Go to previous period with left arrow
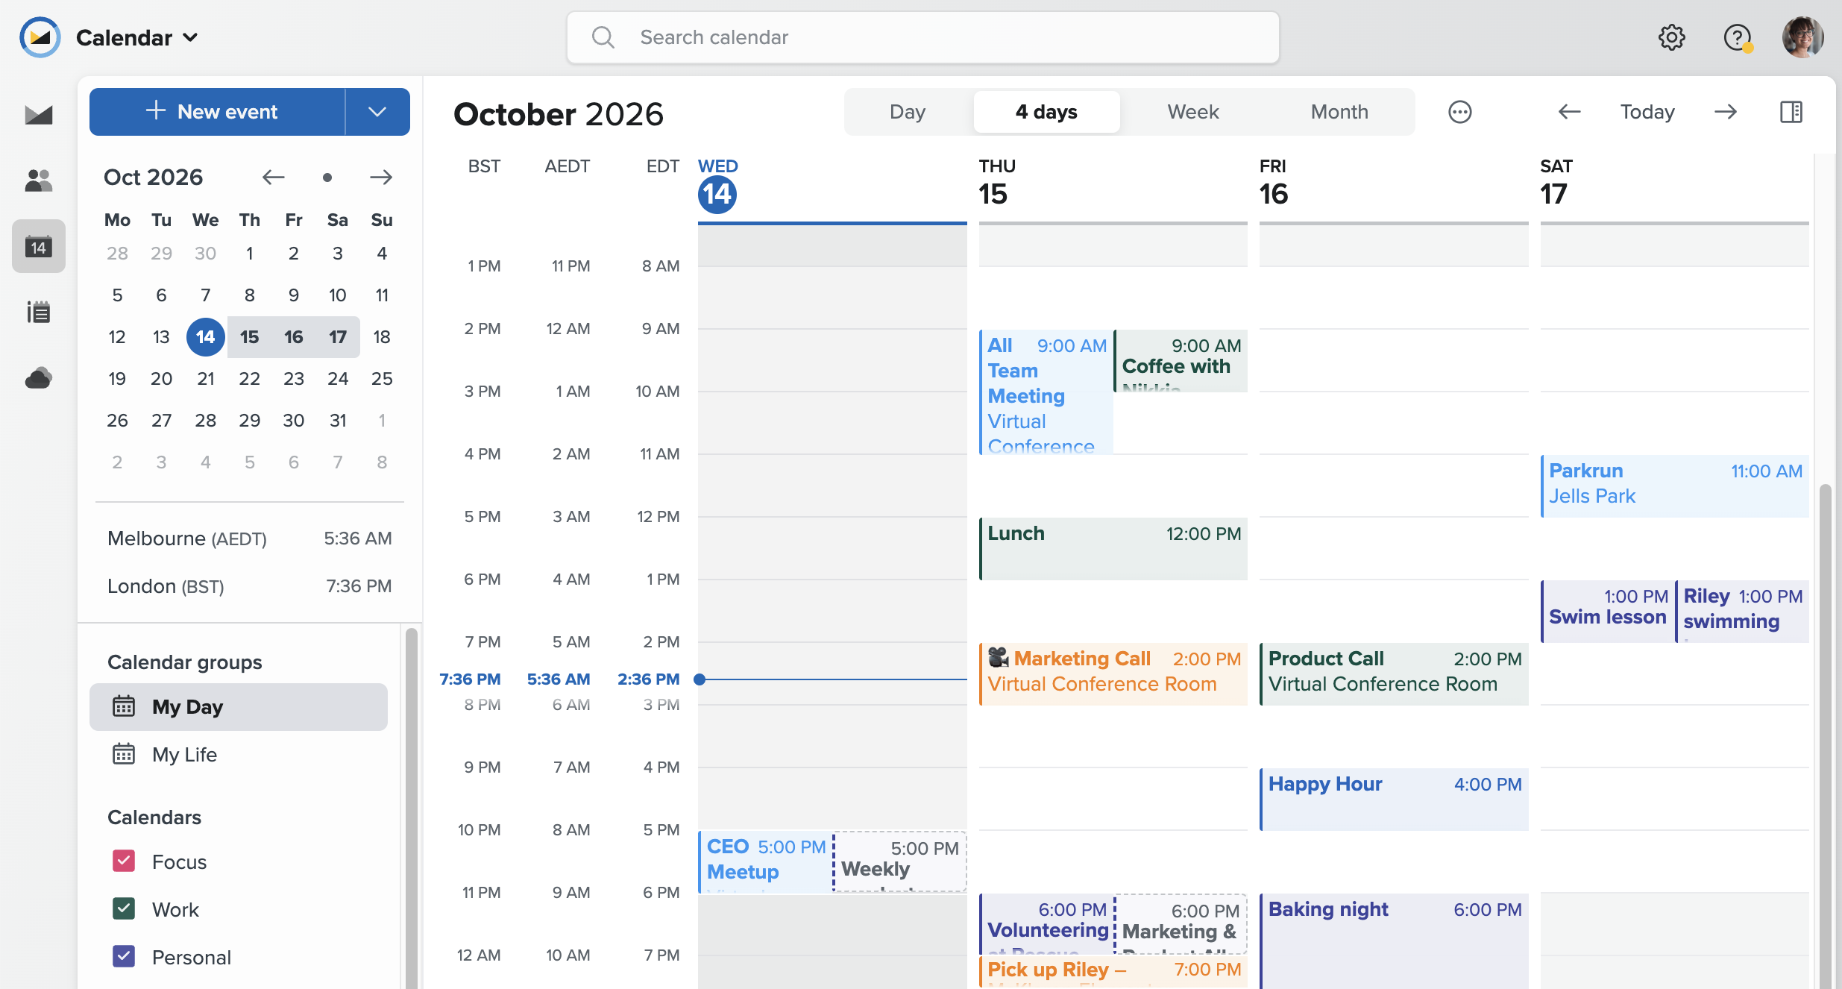Screen dimensions: 1842x989 pyautogui.click(x=1570, y=112)
